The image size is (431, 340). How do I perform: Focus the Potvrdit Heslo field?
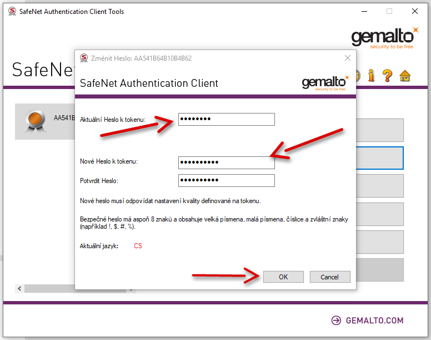click(227, 181)
